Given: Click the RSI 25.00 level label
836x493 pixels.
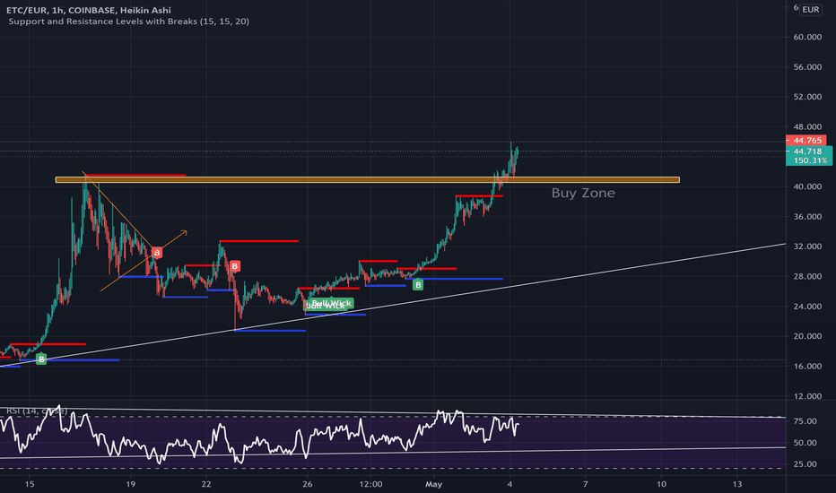Looking at the screenshot, I should coord(806,463).
